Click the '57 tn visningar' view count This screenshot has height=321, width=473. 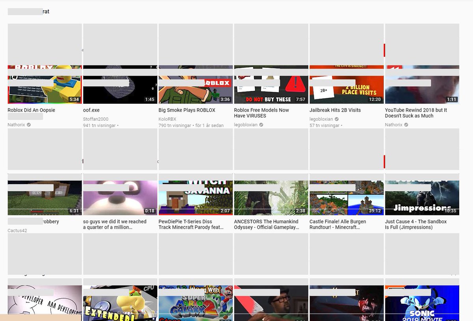[324, 125]
